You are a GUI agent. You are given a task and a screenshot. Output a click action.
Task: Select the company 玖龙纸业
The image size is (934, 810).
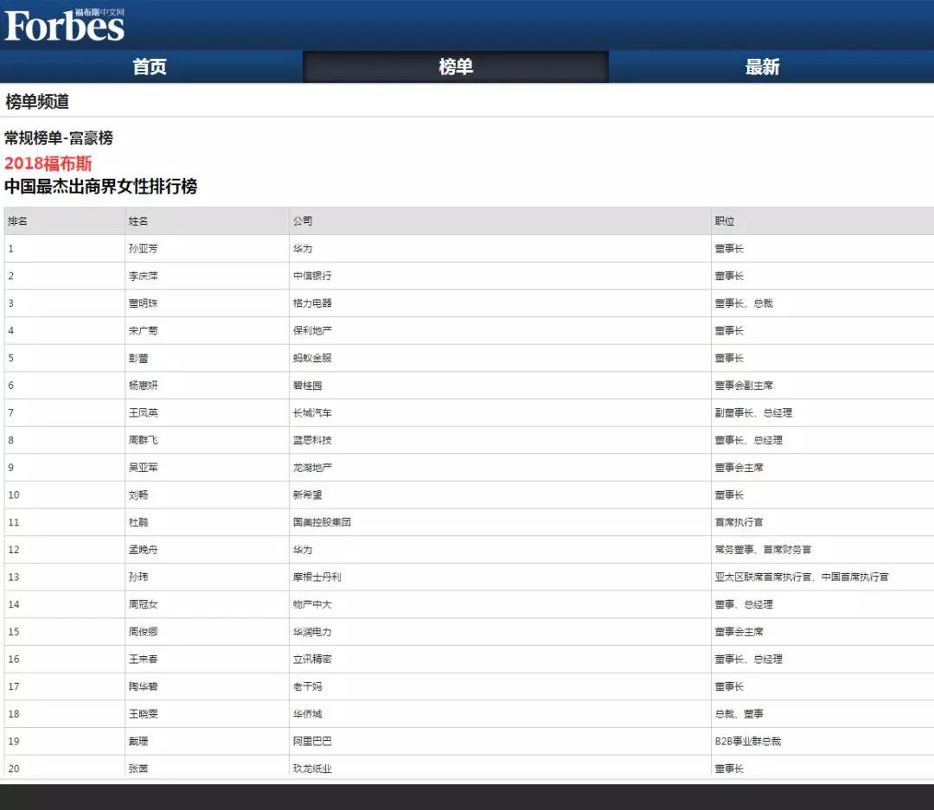point(312,769)
